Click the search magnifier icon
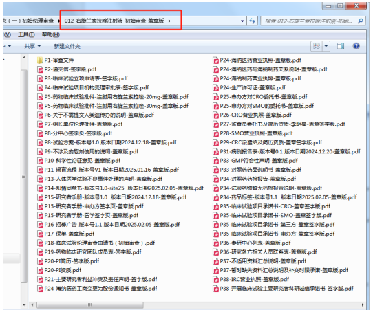 click(360, 21)
